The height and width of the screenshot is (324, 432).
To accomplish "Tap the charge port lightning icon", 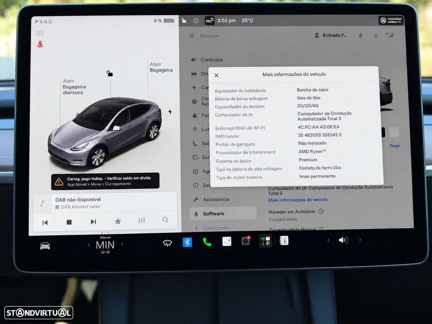I will 170,111.
